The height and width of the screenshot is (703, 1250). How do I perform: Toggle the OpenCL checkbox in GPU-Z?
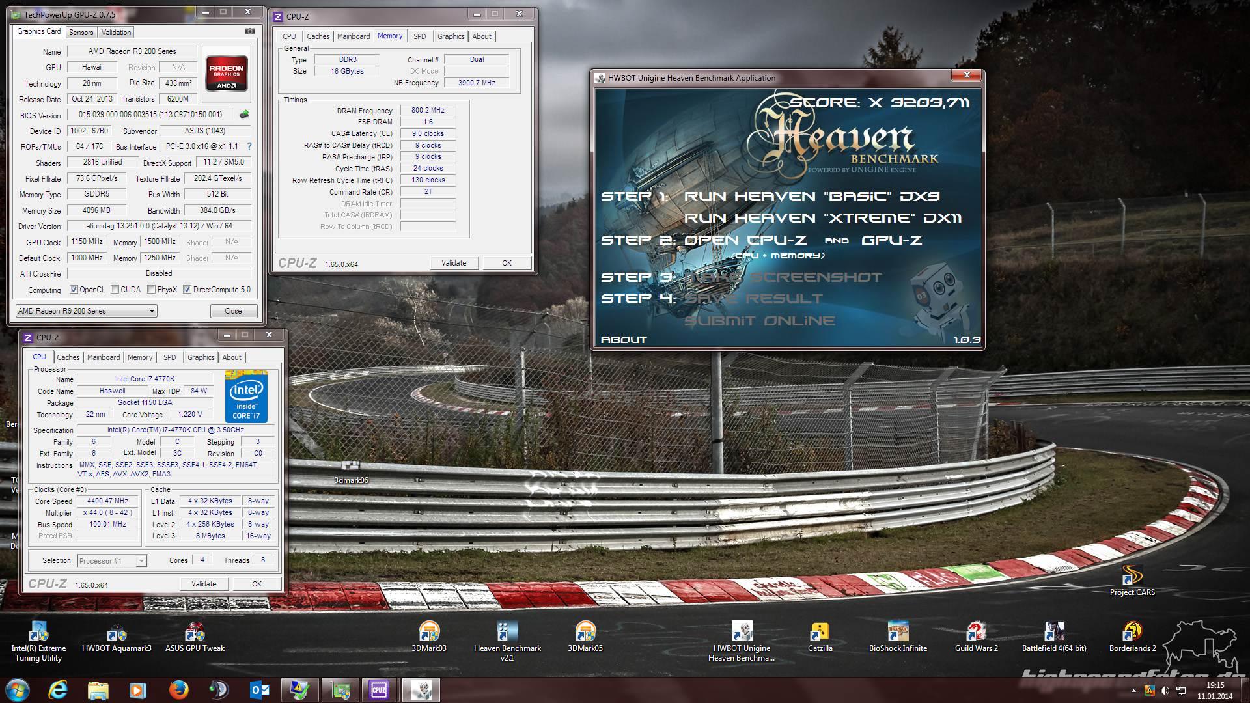tap(74, 290)
